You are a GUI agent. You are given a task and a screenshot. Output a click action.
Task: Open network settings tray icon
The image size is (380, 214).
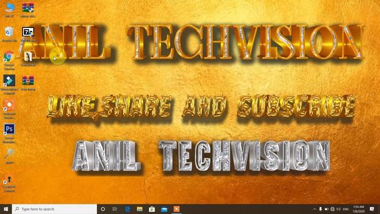pos(332,209)
